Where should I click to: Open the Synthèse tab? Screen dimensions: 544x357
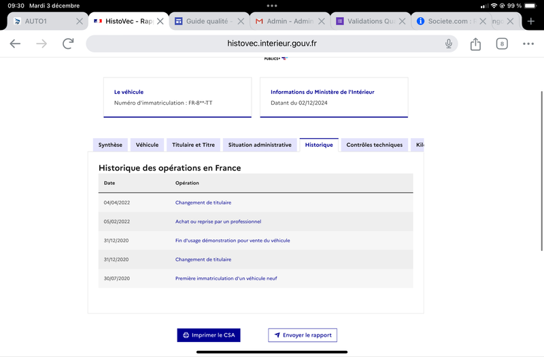[110, 145]
